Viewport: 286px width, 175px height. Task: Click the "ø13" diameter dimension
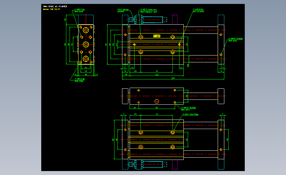click(116, 44)
